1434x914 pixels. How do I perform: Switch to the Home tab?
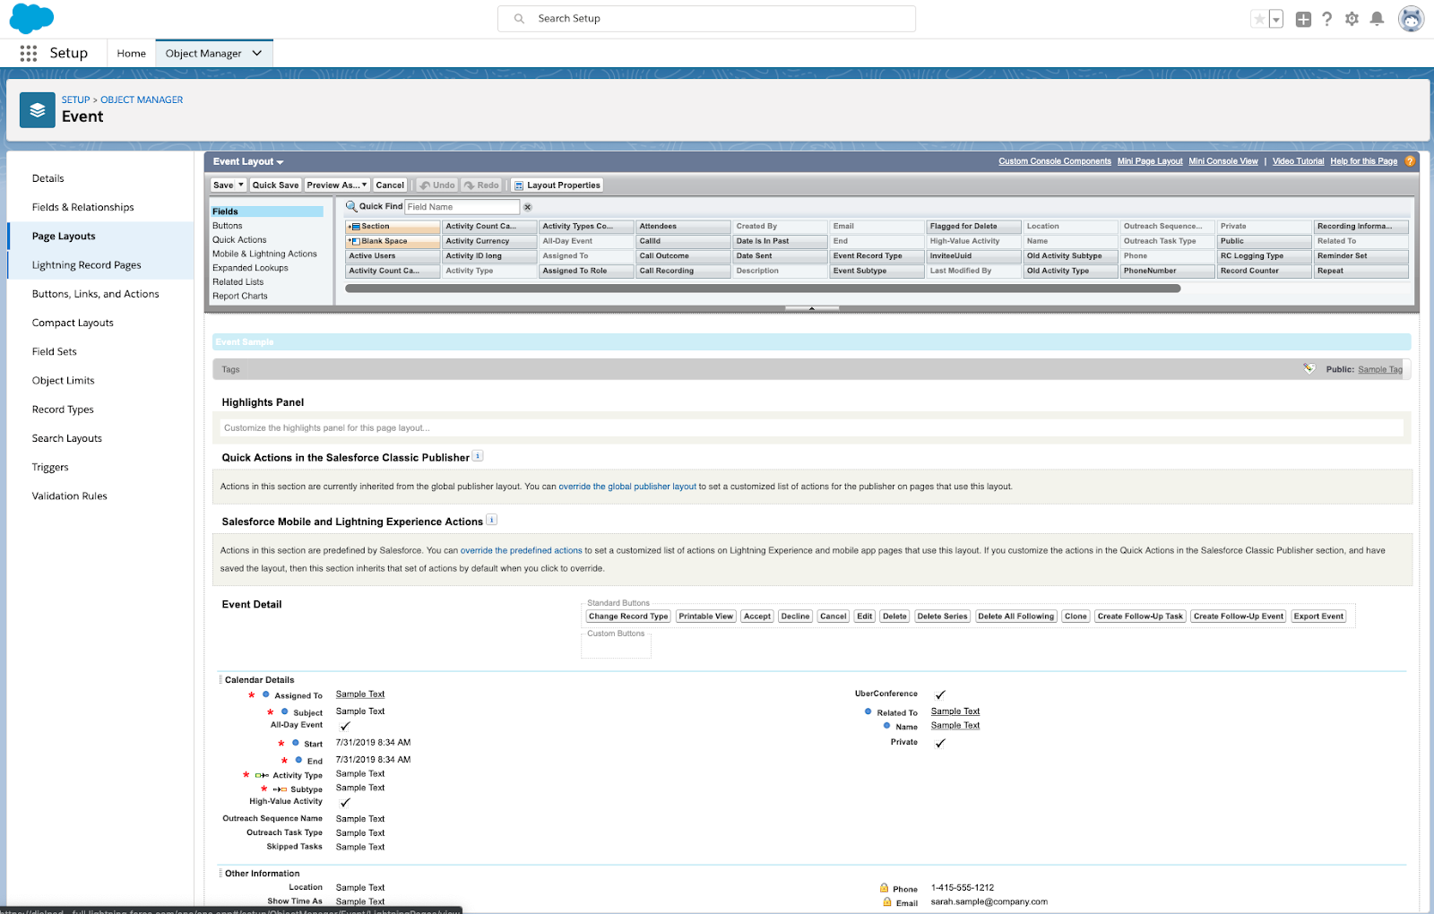[131, 54]
